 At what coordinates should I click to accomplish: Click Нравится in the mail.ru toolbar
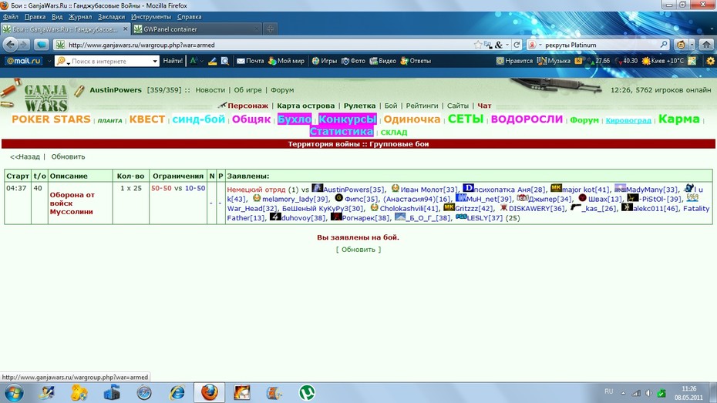(x=514, y=61)
